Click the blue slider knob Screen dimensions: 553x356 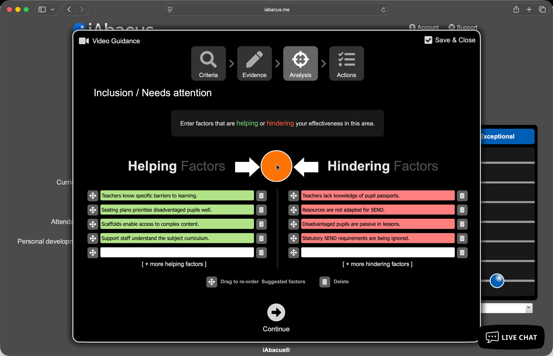pos(497,281)
